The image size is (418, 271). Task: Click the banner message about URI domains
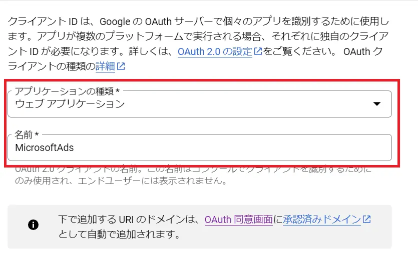point(130,219)
